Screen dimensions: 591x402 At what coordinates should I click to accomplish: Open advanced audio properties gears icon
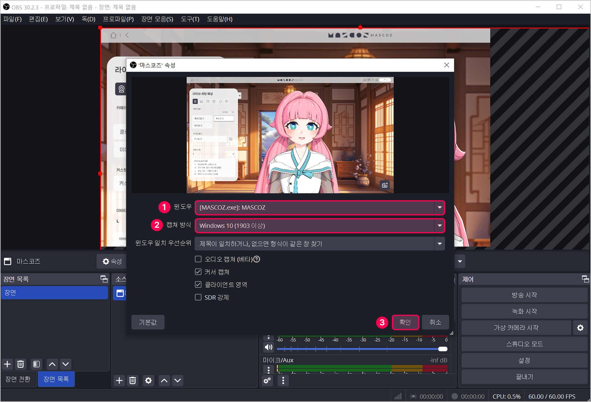[x=267, y=381]
